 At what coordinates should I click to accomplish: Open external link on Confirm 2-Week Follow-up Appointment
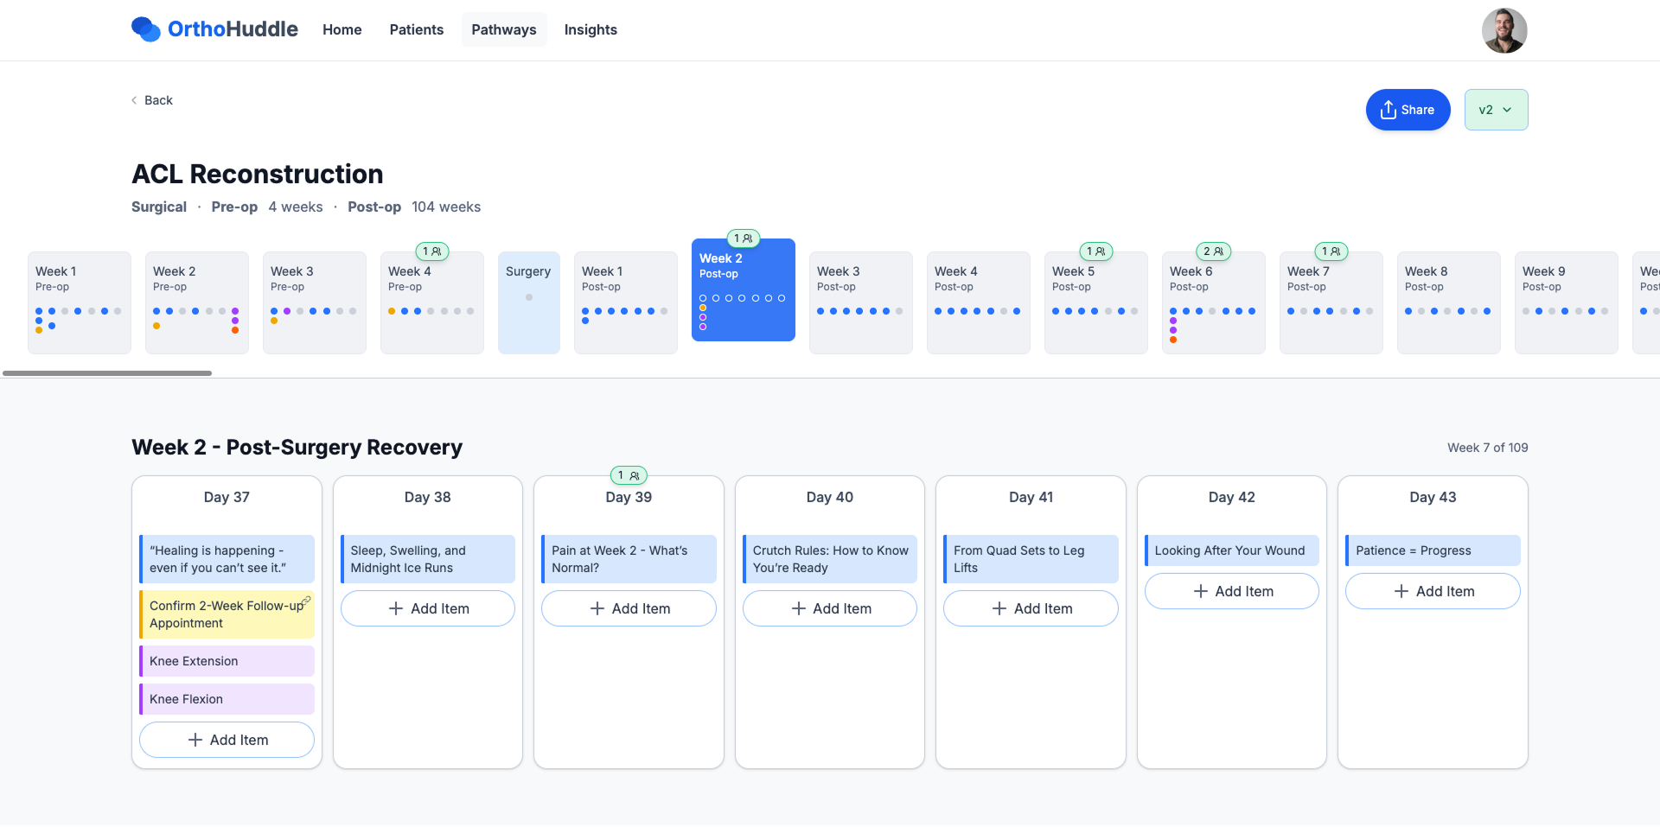(307, 600)
